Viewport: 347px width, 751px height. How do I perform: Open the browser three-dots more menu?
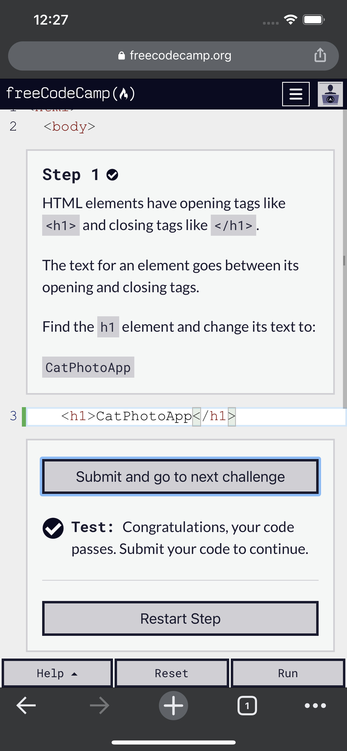click(x=315, y=705)
